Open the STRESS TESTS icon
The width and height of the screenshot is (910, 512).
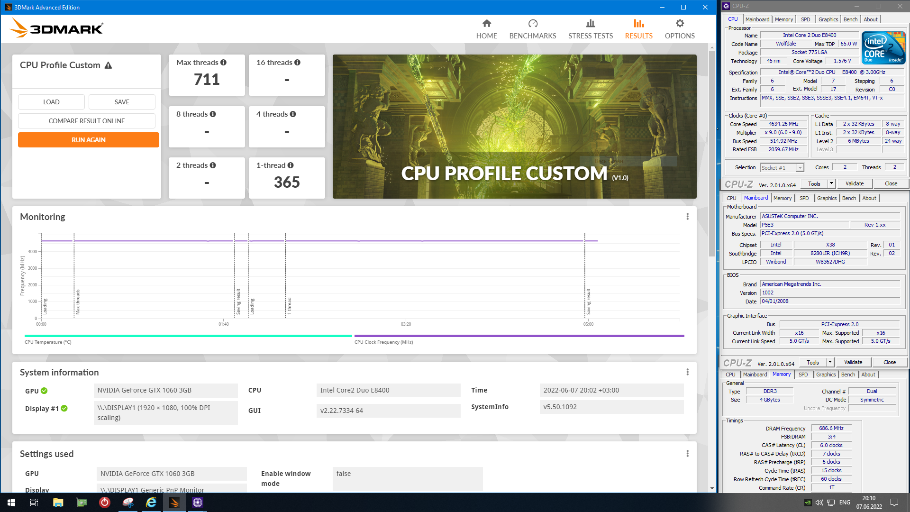click(590, 24)
